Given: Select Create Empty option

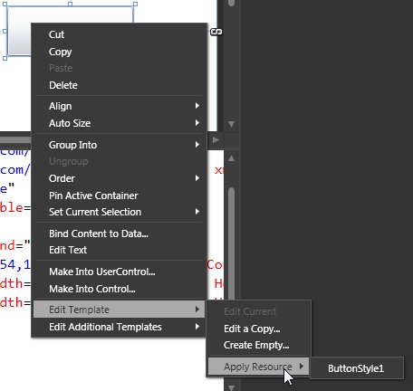Looking at the screenshot, I should tap(258, 345).
